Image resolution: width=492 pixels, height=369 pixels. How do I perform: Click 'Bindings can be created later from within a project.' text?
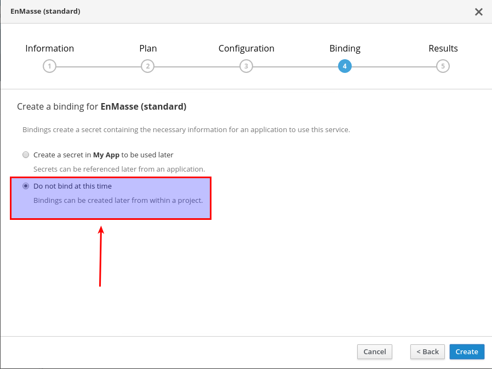[118, 200]
